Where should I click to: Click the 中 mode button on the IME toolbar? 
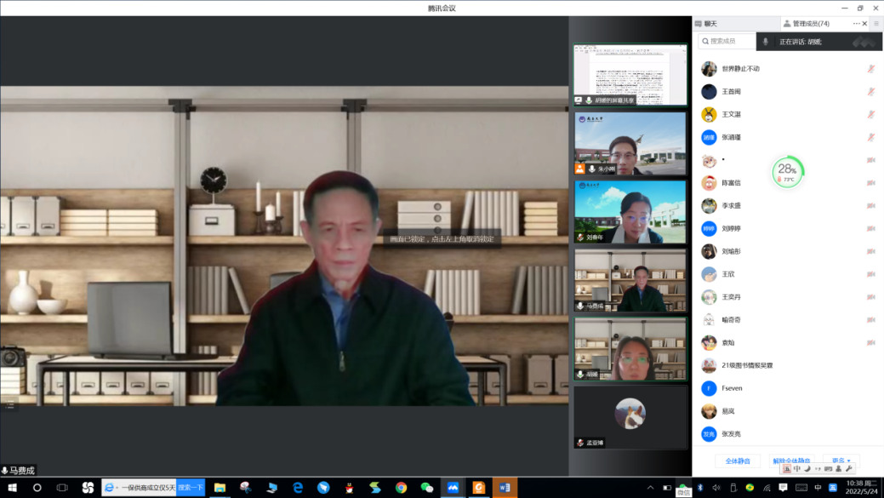pos(796,469)
